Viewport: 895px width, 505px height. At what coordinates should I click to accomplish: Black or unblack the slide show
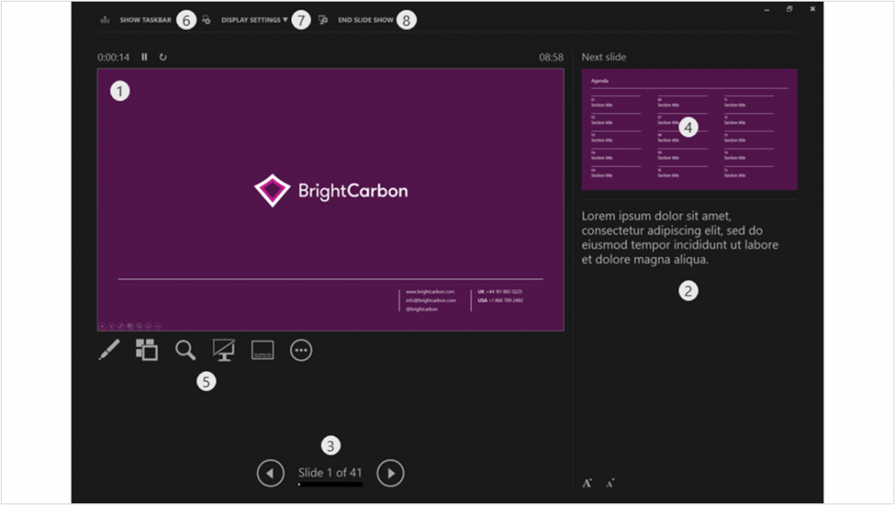click(x=223, y=349)
